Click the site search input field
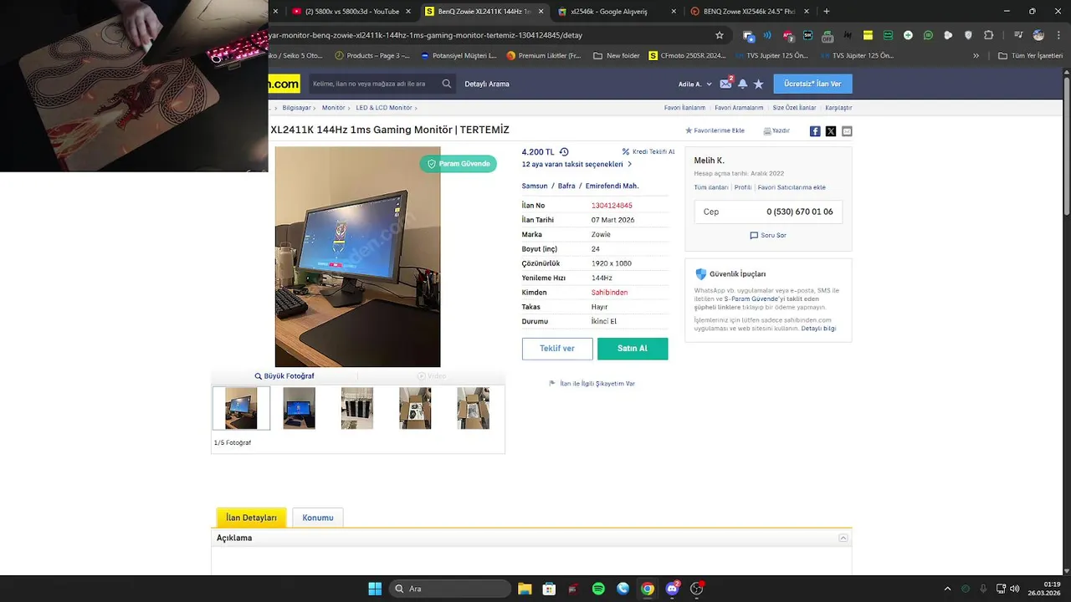 click(x=373, y=84)
